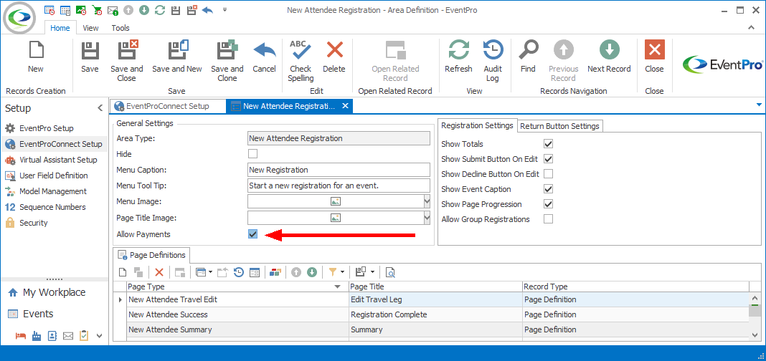Screen dimensions: 766x361
Task: Open the EventProConnect Setup document tab
Action: point(168,106)
